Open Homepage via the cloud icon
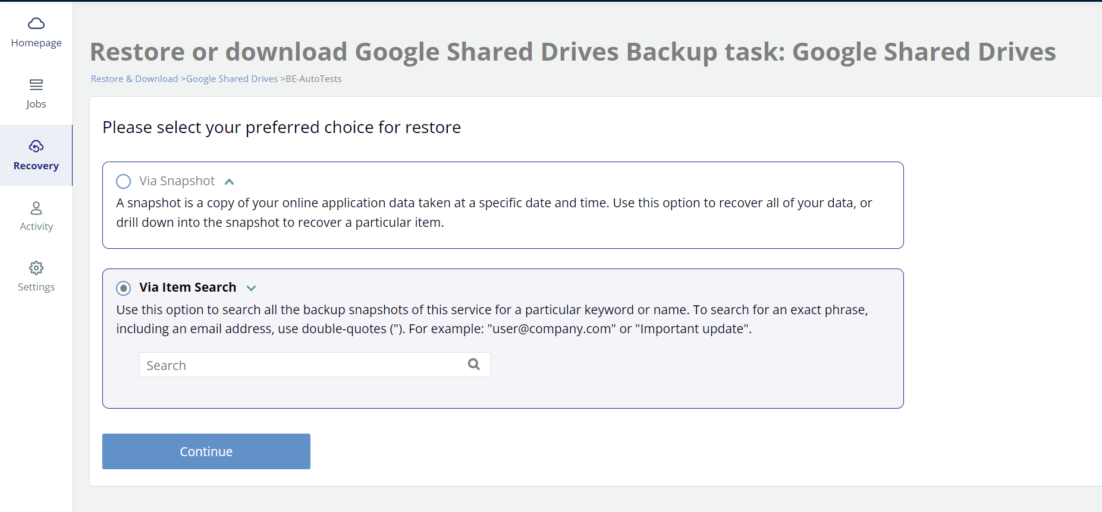The image size is (1102, 512). click(x=36, y=24)
